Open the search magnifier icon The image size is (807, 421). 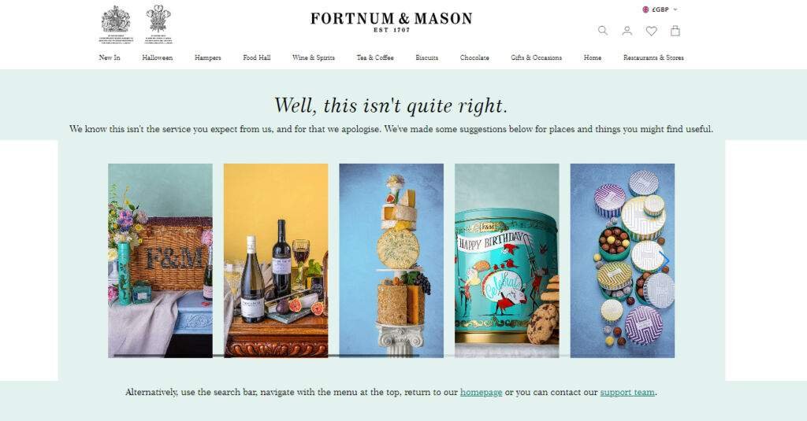(603, 31)
